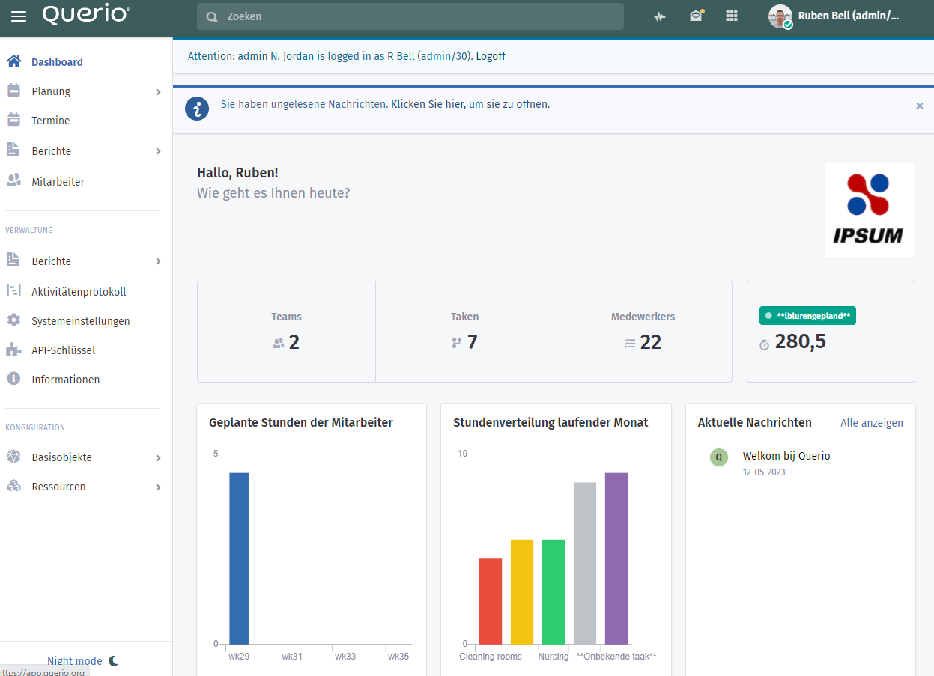934x676 pixels.
Task: Click Alle anzeigen link
Action: pos(872,423)
